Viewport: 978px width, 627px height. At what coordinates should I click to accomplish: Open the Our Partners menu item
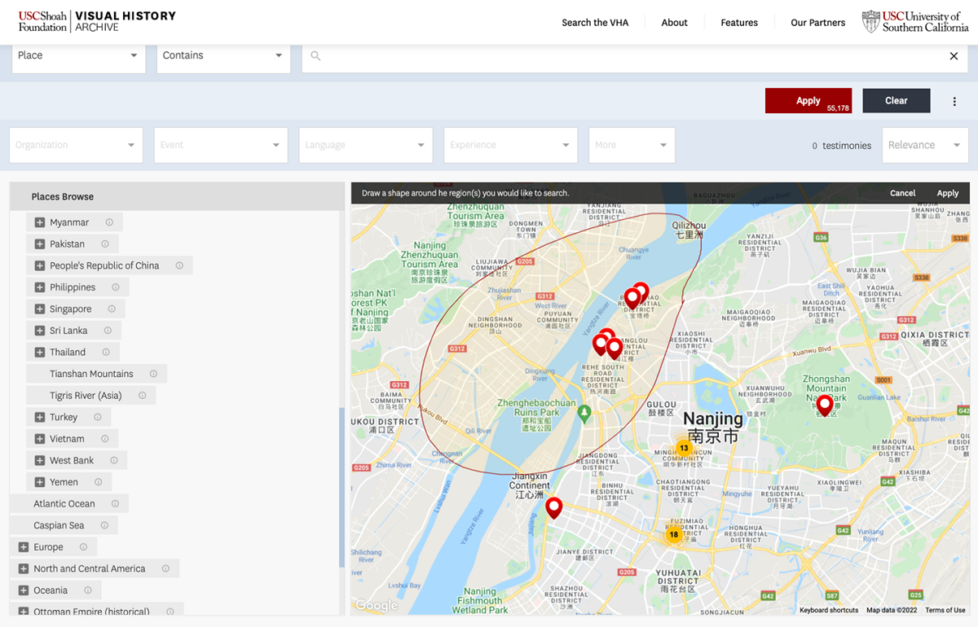(x=817, y=23)
